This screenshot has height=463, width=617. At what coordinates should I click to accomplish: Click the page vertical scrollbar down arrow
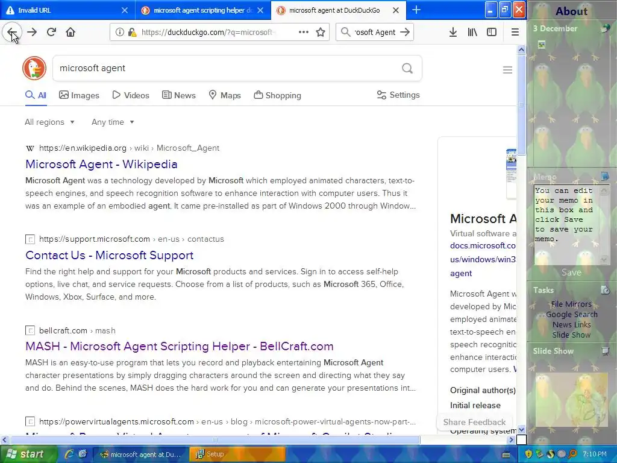point(521,430)
